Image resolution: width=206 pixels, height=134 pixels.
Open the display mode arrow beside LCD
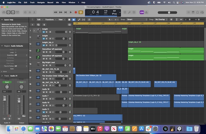pos(120,13)
